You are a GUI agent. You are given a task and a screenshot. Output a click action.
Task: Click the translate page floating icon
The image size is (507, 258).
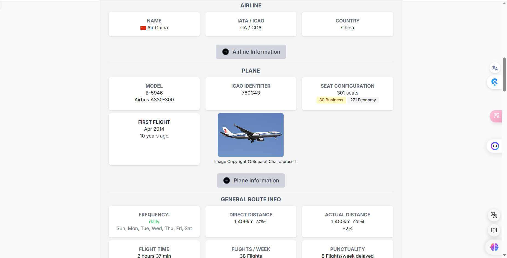(x=495, y=68)
